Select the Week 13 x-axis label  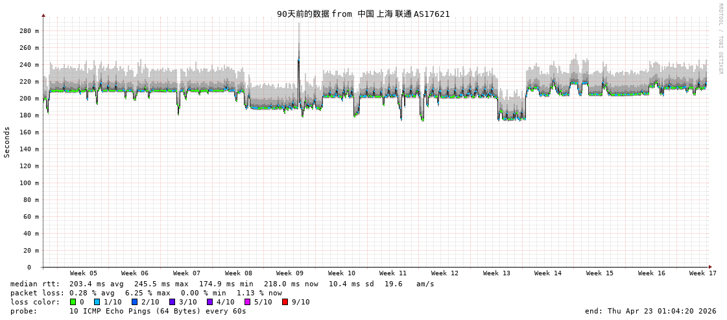point(496,273)
